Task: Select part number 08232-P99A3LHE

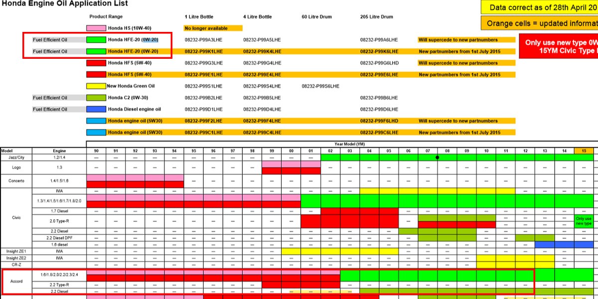Action: pos(204,40)
